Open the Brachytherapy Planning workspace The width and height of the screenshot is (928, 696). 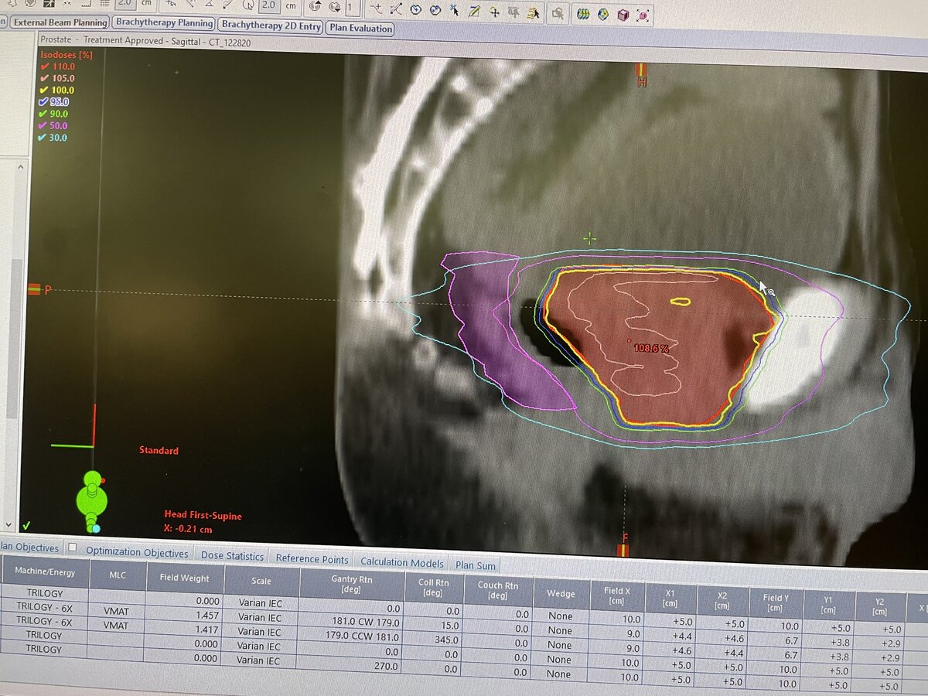[x=164, y=23]
